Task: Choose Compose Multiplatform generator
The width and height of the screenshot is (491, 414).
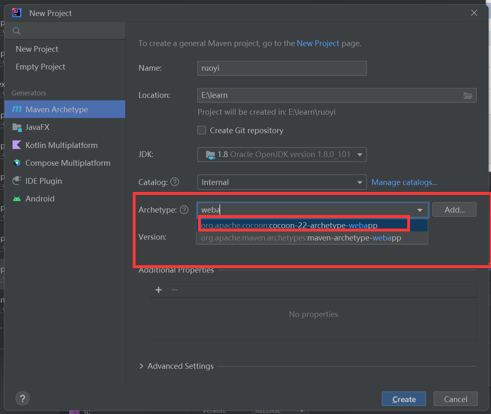Action: (x=65, y=163)
